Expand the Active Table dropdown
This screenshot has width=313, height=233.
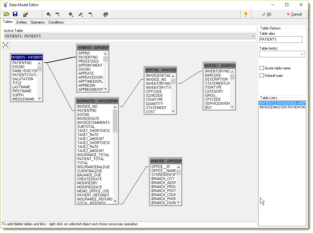pos(253,36)
